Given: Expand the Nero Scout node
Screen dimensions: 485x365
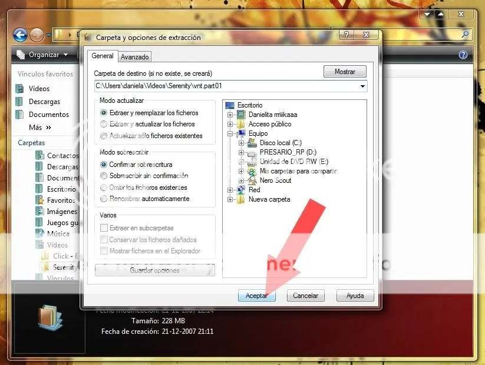Looking at the screenshot, I should tap(241, 180).
